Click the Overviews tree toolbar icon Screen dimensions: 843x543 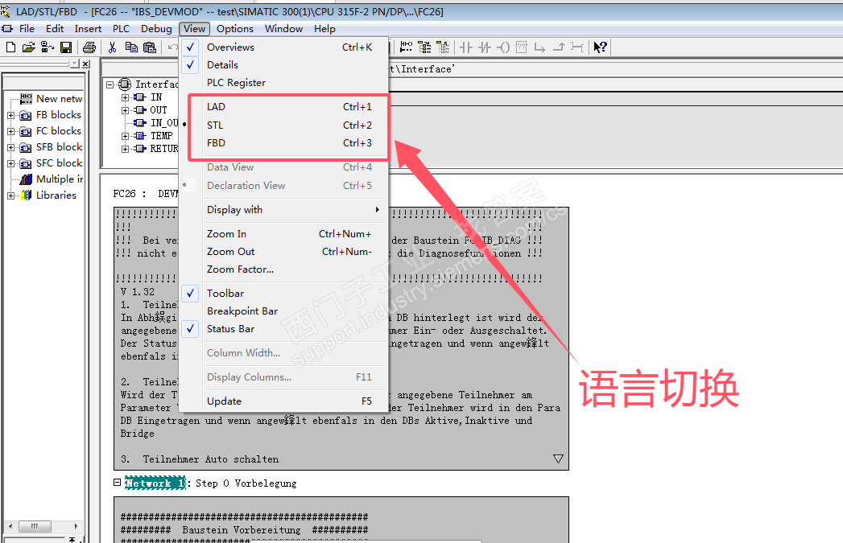click(425, 47)
